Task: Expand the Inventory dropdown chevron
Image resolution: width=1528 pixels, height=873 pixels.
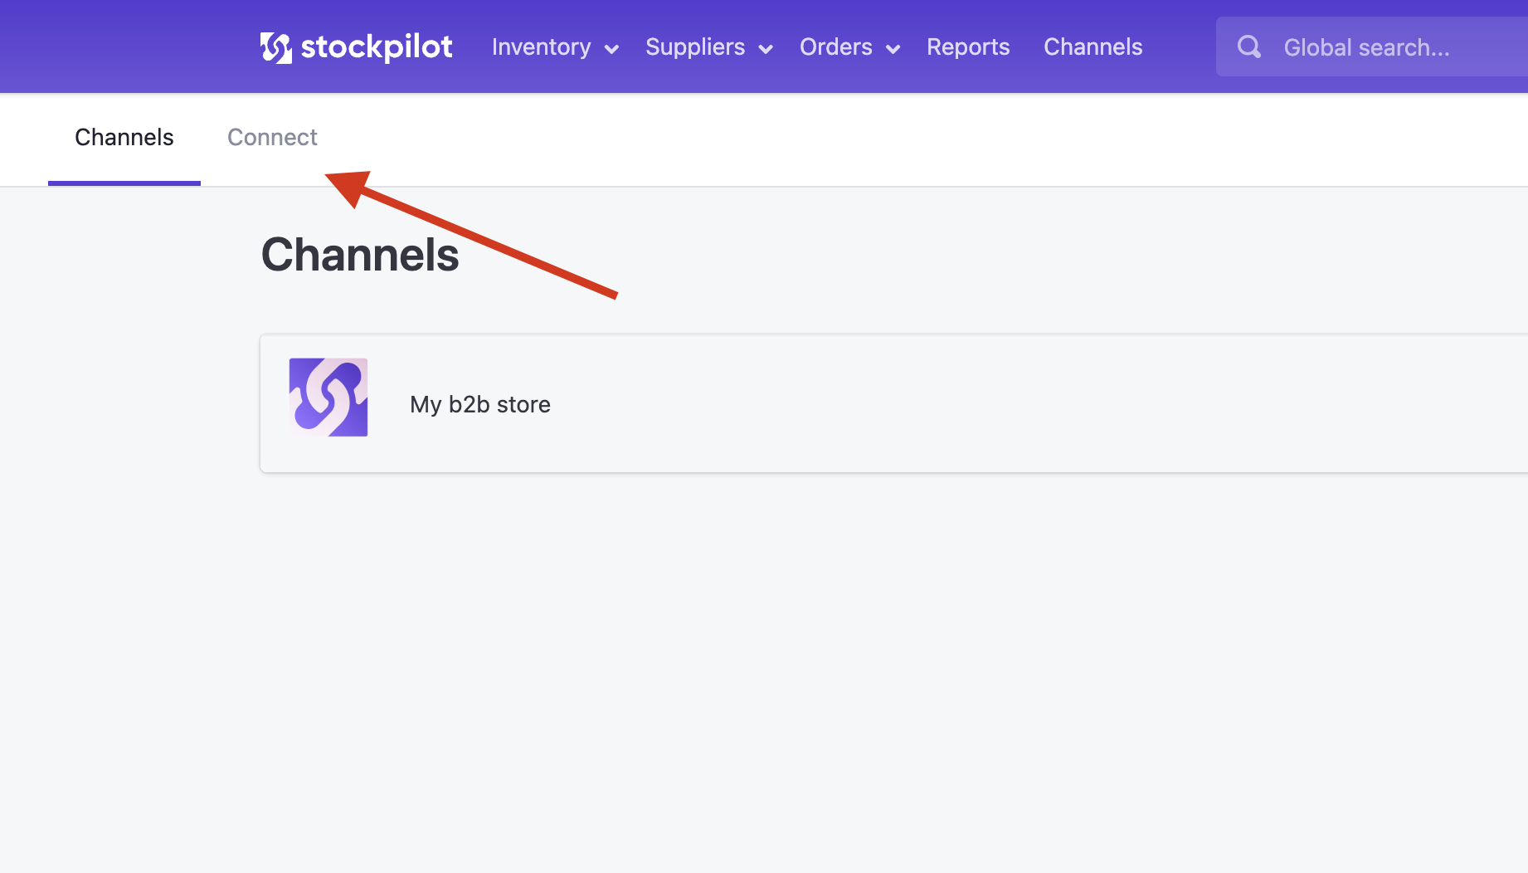Action: point(611,49)
